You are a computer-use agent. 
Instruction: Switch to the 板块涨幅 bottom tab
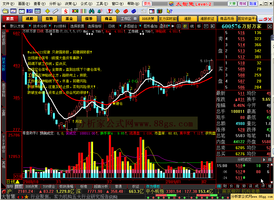tap(66, 186)
